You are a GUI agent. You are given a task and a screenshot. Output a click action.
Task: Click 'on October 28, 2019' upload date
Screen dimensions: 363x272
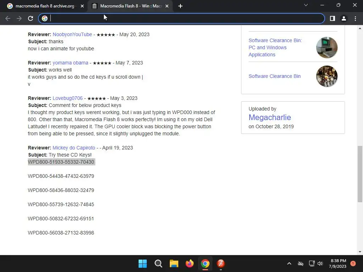tap(271, 127)
